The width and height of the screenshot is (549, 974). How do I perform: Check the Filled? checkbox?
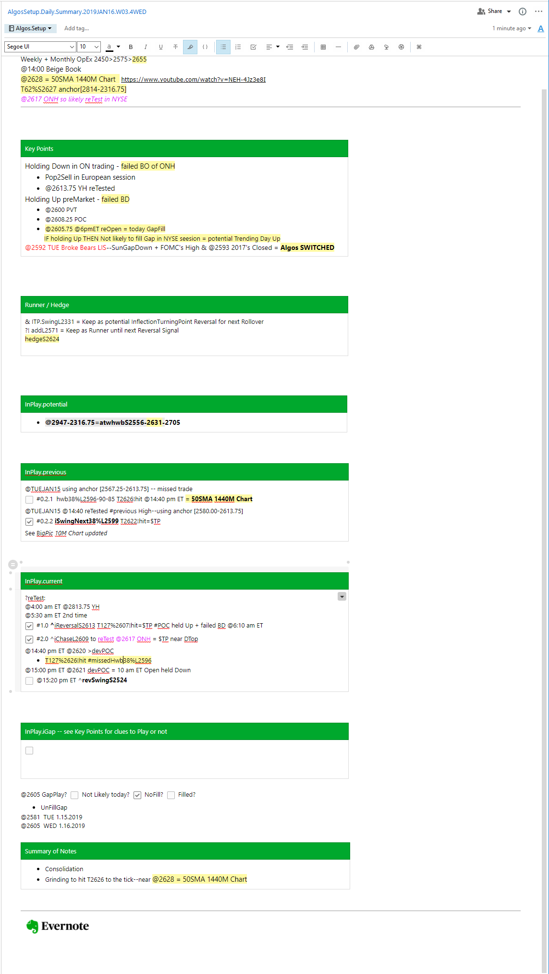pyautogui.click(x=171, y=795)
